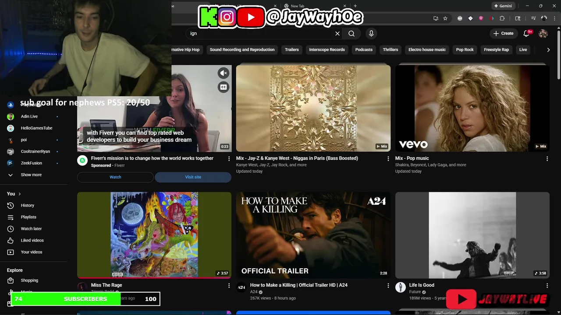Click the magnifier search button

coord(352,33)
